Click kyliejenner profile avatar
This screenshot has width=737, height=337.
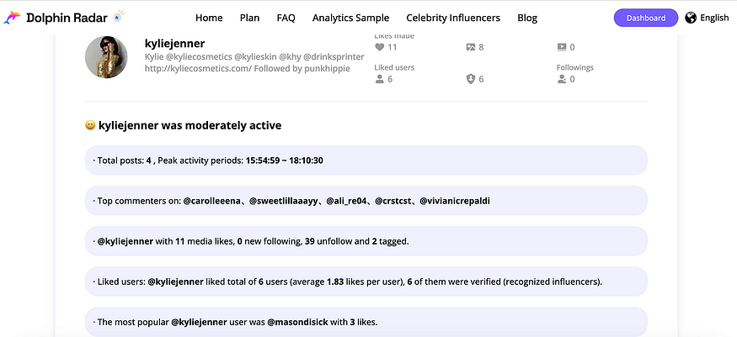106,57
